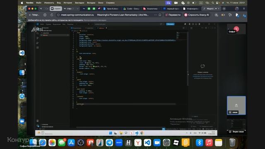Open Файл menu in macOS menu bar
265x149 pixels.
39,3
